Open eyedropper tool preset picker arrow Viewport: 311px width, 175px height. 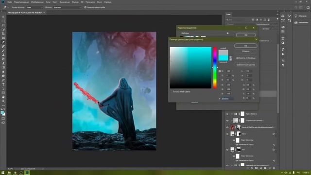pyautogui.click(x=8, y=7)
